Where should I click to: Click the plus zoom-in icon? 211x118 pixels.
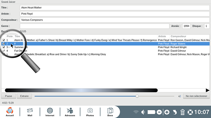point(167,112)
